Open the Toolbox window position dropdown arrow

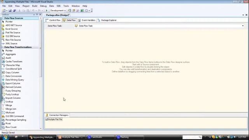[34, 15]
